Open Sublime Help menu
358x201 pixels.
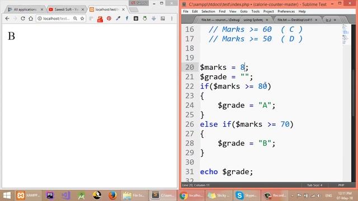[302, 11]
